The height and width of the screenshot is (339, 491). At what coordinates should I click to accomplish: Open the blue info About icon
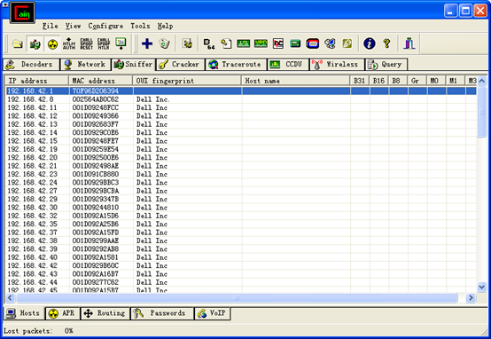pyautogui.click(x=370, y=43)
